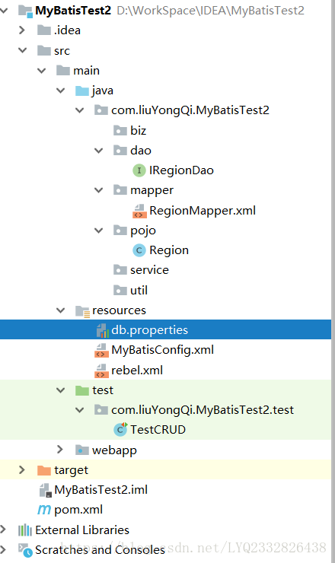Click the TestCRUD runnable class icon
This screenshot has width=335, height=563.
coord(120,429)
